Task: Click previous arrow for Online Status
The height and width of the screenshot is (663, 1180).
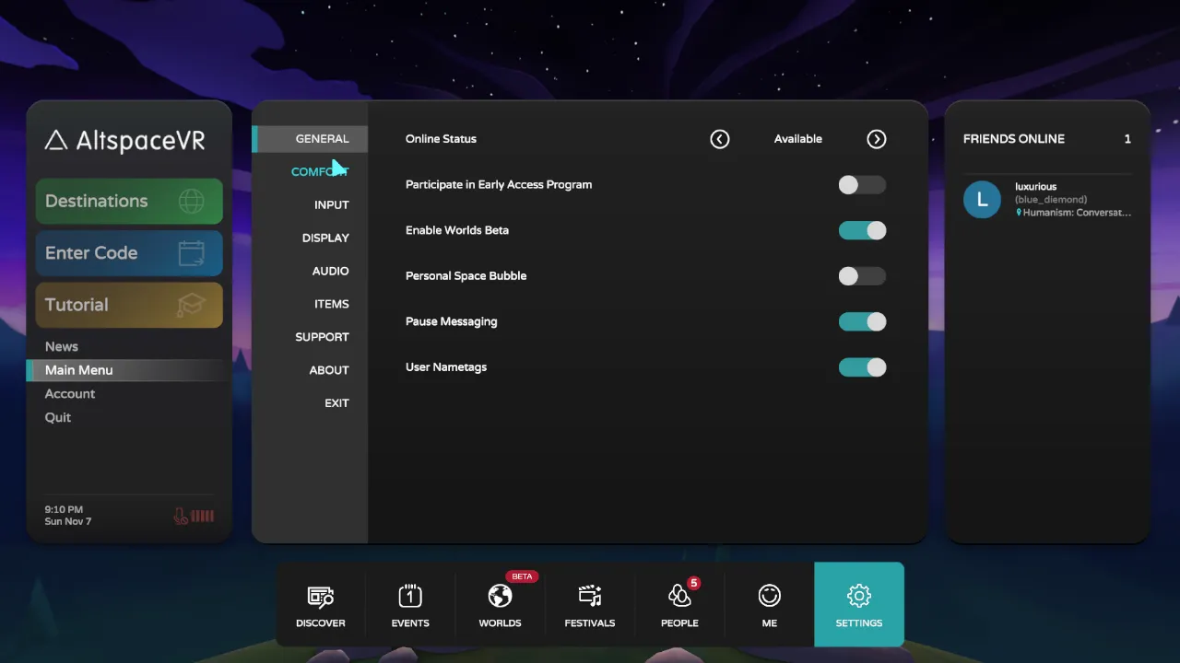Action: click(x=720, y=139)
